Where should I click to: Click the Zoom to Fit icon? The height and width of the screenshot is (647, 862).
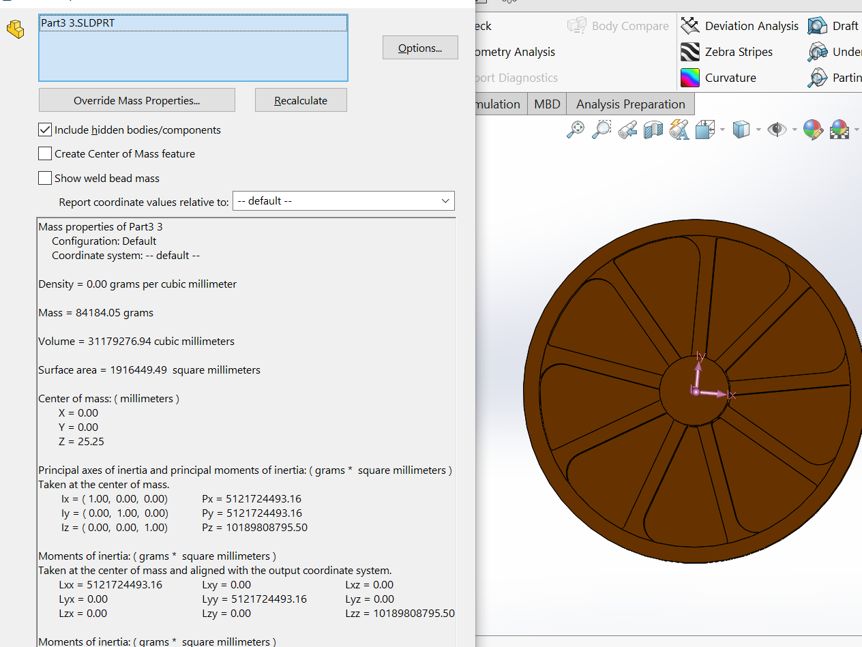(576, 129)
